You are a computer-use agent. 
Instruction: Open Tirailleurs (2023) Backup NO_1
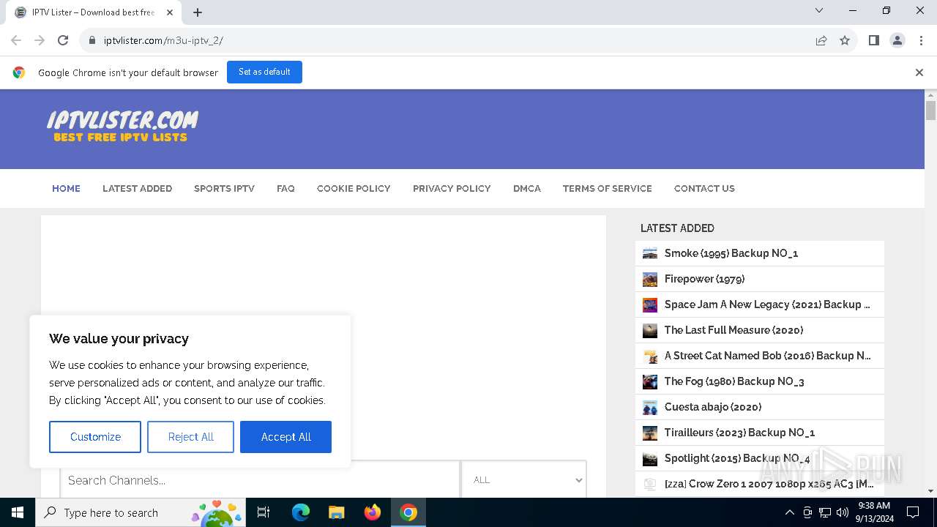739,433
